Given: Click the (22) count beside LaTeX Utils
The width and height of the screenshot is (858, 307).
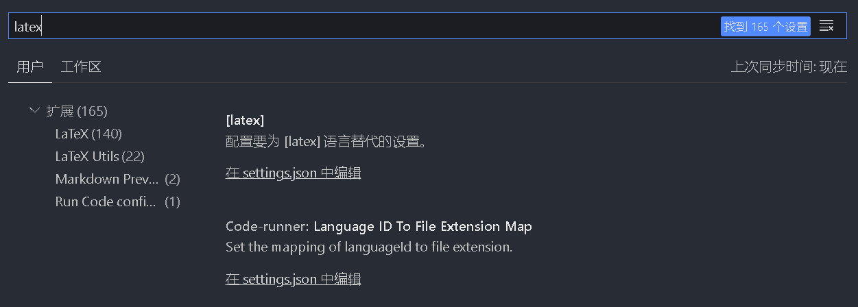Looking at the screenshot, I should [x=133, y=156].
